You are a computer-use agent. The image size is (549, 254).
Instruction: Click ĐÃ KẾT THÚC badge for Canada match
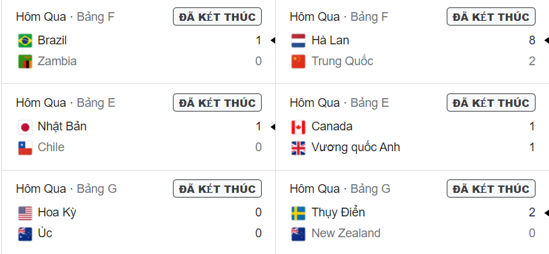point(491,103)
